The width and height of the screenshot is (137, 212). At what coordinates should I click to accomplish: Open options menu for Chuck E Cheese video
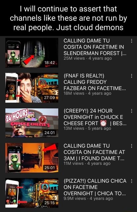pyautogui.click(x=131, y=111)
